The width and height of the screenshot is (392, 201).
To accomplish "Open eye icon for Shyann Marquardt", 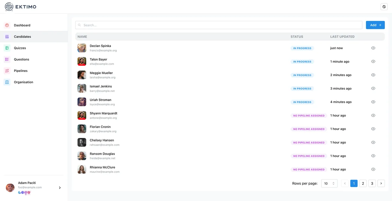I will point(373,115).
